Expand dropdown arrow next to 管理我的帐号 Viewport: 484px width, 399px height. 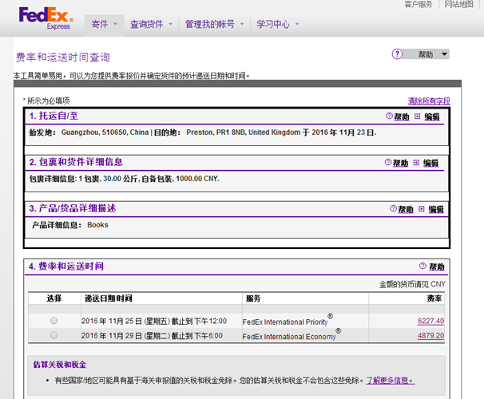pos(242,24)
